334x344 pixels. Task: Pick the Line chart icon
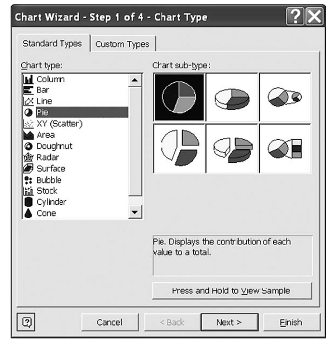(x=28, y=101)
